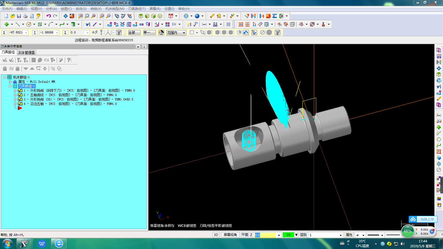Image resolution: width=443 pixels, height=249 pixels.
Task: Open the 转换(X) menu
Action: coord(96,9)
